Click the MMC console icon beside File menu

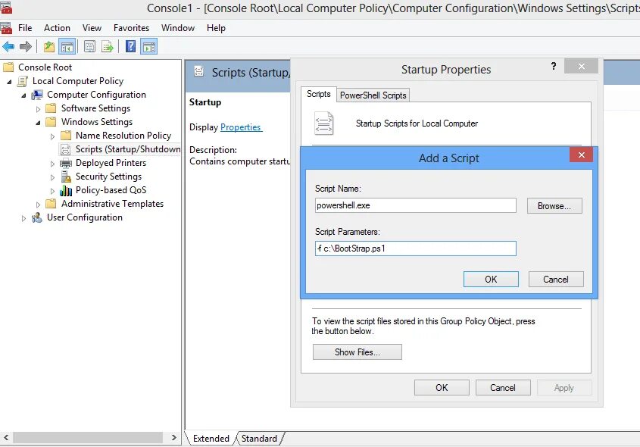click(6, 28)
